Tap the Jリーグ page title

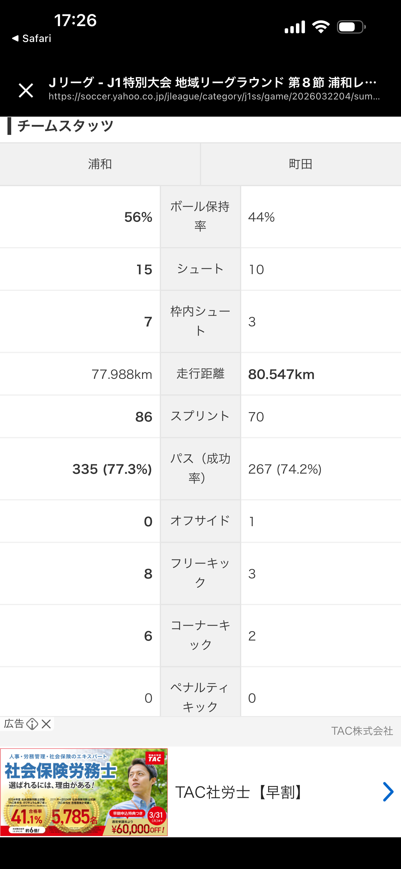click(x=213, y=82)
